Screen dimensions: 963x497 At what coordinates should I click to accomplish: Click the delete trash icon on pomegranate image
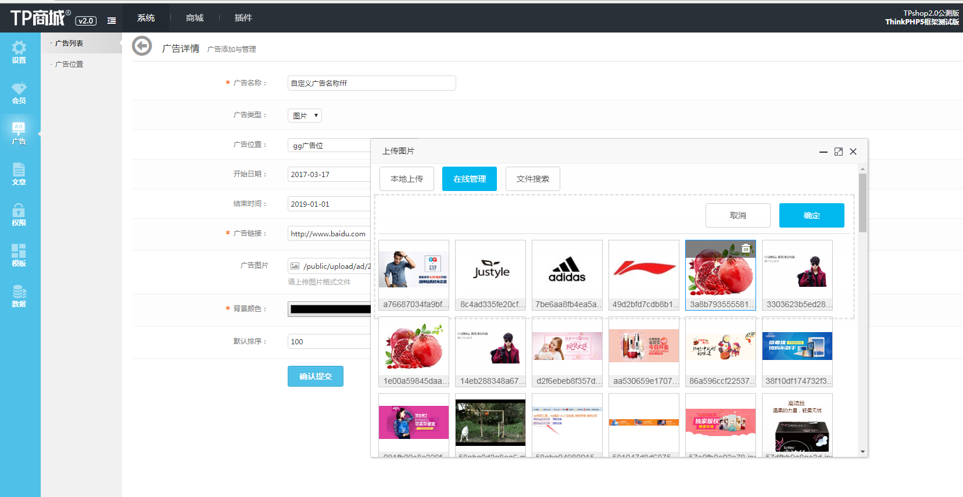[746, 248]
